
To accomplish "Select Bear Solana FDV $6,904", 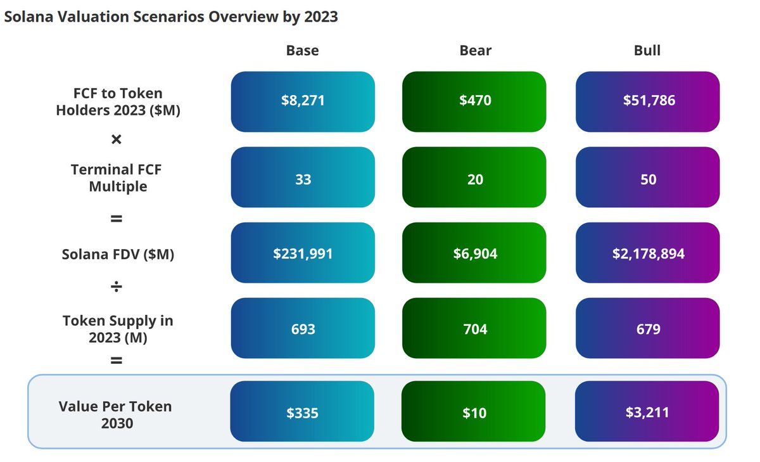I will [474, 253].
